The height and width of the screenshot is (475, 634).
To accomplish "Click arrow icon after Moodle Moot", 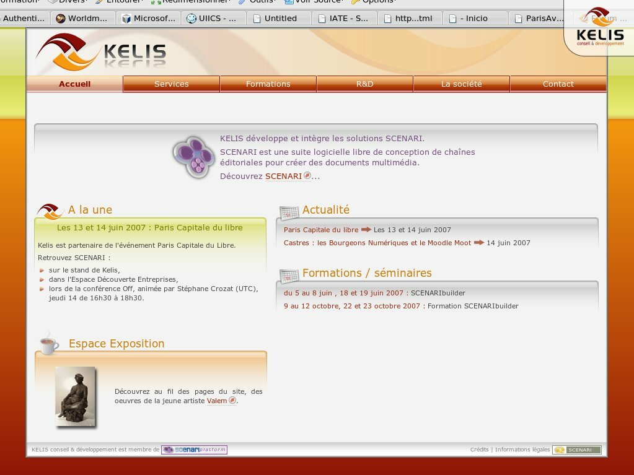I will point(478,242).
